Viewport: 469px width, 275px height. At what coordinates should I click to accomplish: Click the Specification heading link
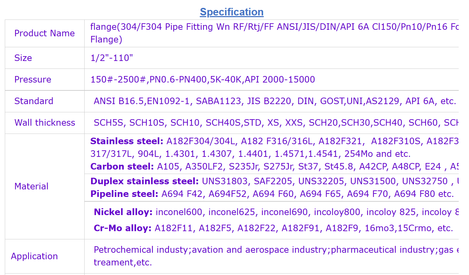click(232, 12)
